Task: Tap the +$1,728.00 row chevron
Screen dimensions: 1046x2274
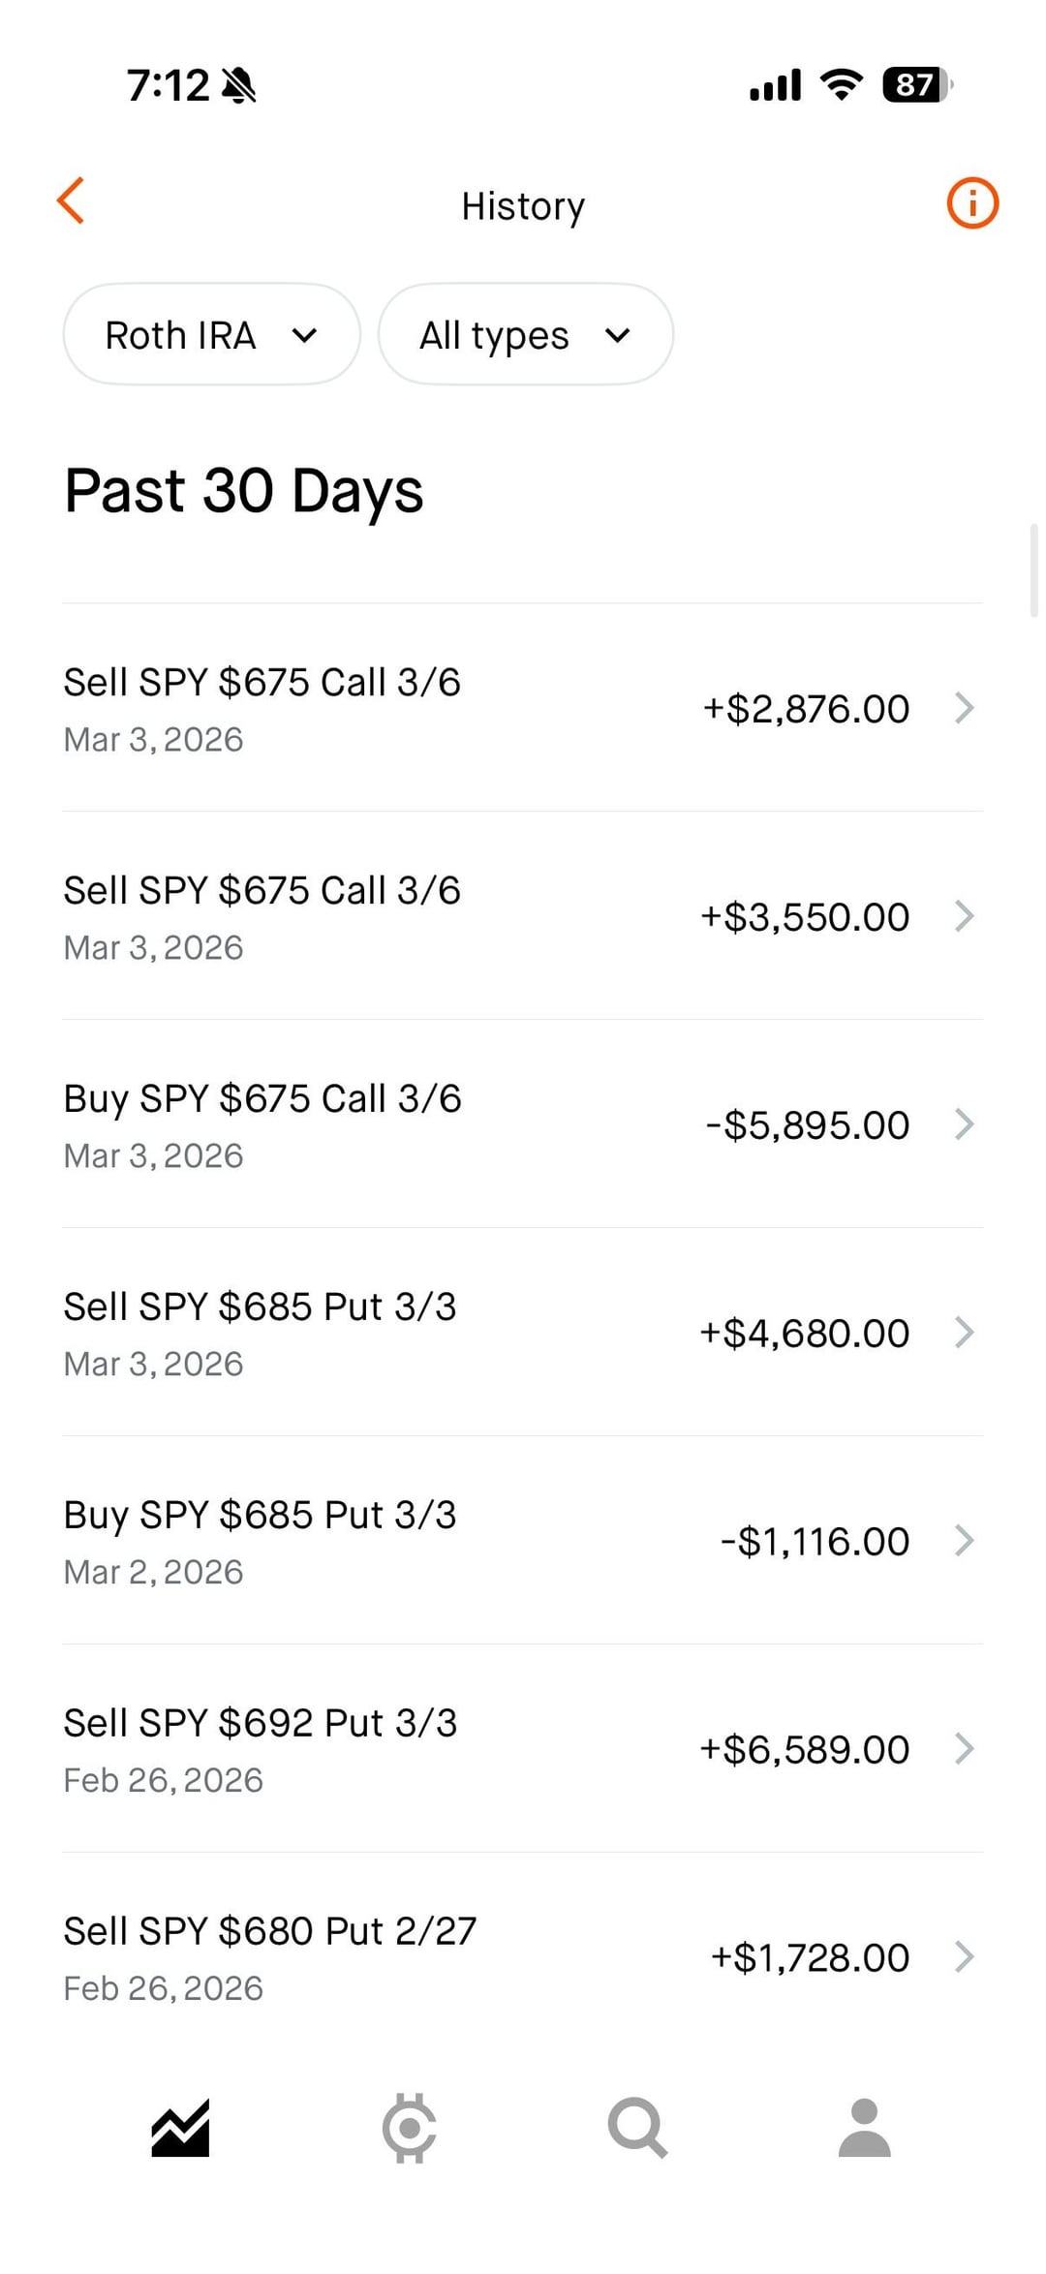Action: click(x=964, y=1957)
